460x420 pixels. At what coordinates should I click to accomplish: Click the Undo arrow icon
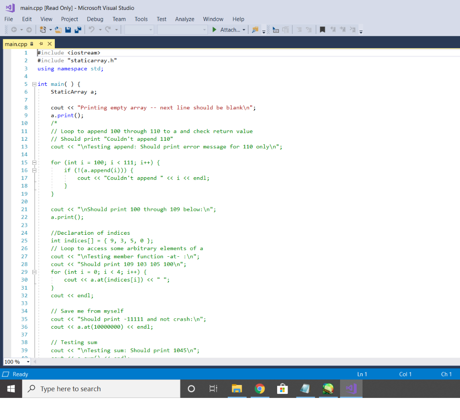pos(92,30)
